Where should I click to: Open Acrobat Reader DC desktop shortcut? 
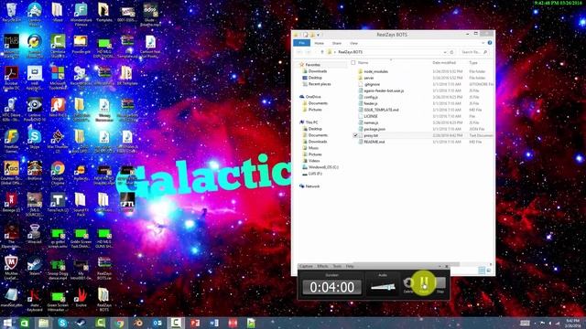11,78
